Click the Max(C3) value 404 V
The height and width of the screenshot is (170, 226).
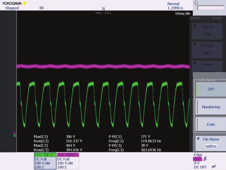[x=70, y=146]
